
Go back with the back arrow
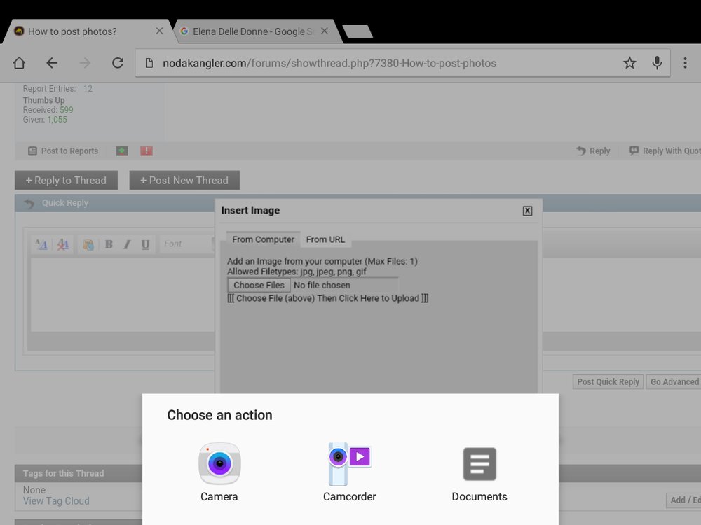[x=52, y=63]
